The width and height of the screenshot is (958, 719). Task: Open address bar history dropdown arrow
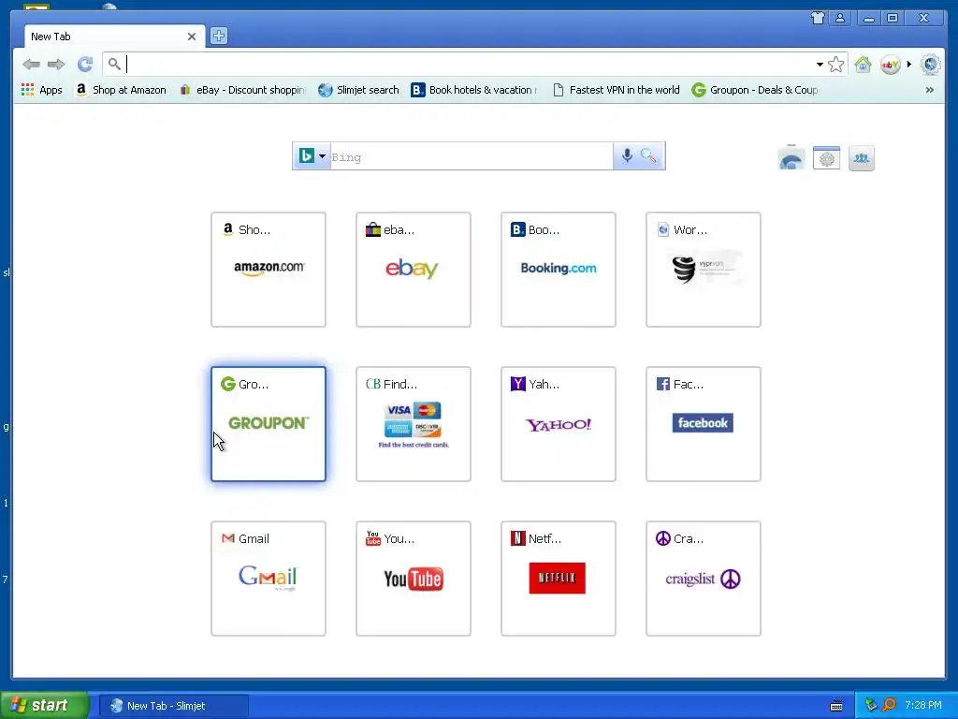pos(820,65)
